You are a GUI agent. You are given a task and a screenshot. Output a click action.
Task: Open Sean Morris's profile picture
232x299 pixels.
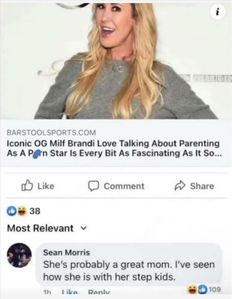click(20, 255)
